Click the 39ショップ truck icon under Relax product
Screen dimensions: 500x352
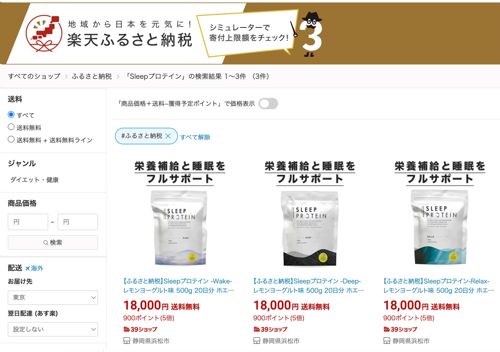pyautogui.click(x=387, y=330)
